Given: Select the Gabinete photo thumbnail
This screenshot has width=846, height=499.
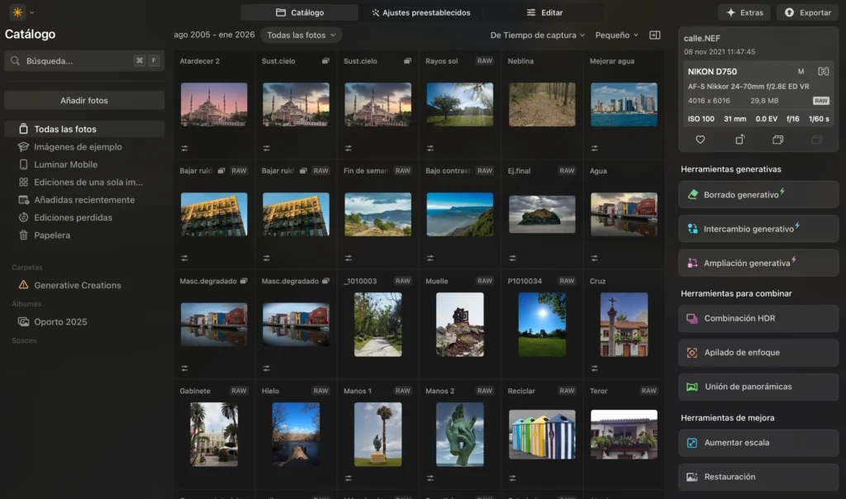Looking at the screenshot, I should click(214, 435).
